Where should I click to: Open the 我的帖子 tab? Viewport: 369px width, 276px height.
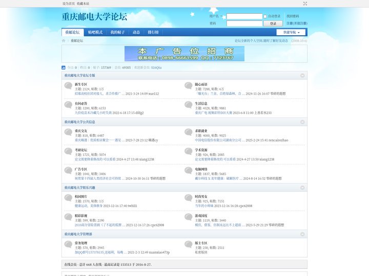(117, 32)
